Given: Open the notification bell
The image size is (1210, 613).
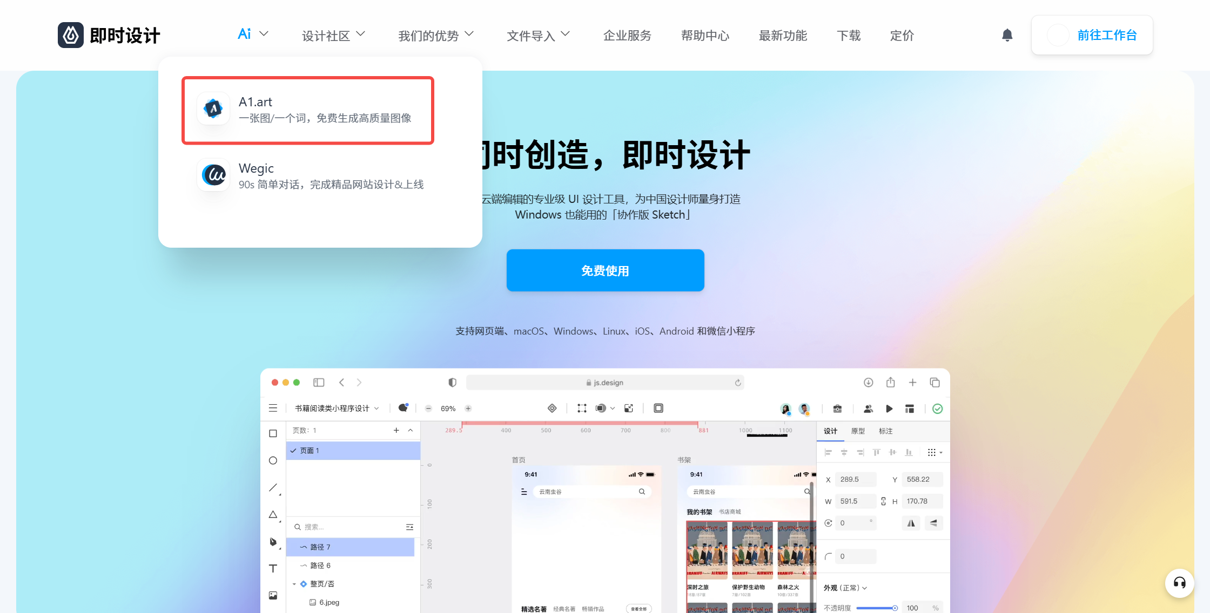Looking at the screenshot, I should [1007, 35].
